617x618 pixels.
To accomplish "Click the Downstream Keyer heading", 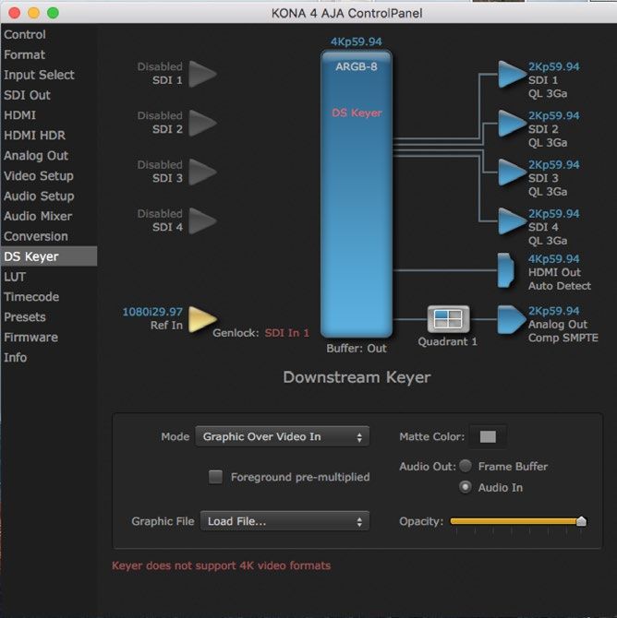I will point(357,377).
